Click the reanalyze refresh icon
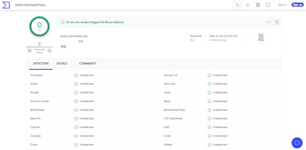 pyautogui.click(x=269, y=22)
